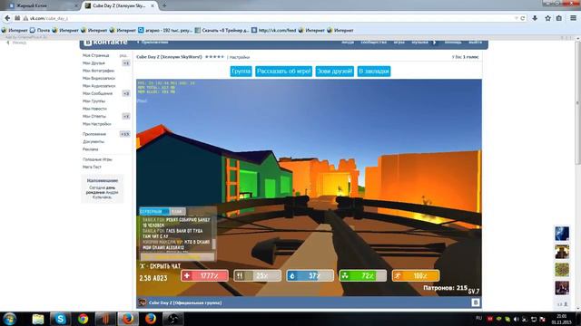Open 'игры' in the VK top menu
The height and width of the screenshot is (326, 581).
(399, 43)
